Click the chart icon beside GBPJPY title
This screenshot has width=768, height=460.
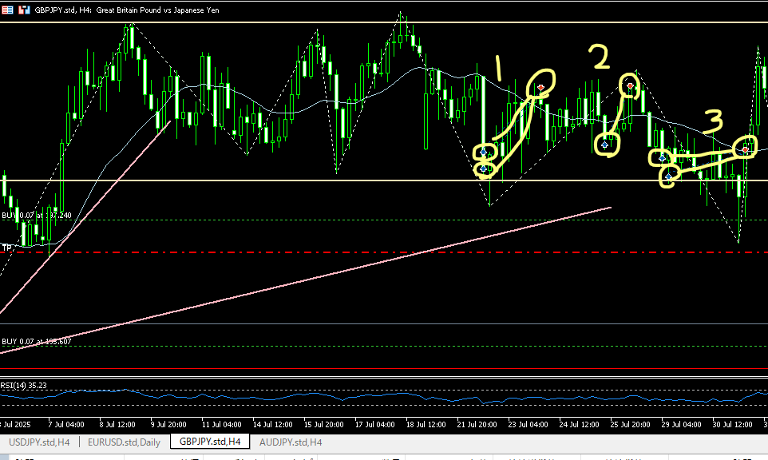coord(23,10)
